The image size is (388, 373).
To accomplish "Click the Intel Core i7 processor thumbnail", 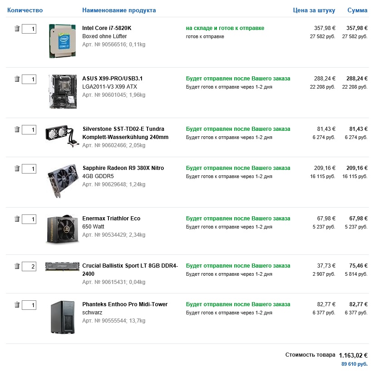I will tap(63, 41).
